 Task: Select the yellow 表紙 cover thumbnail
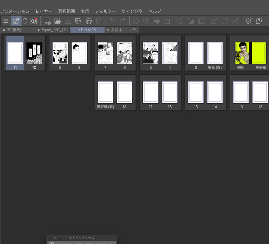[242, 53]
